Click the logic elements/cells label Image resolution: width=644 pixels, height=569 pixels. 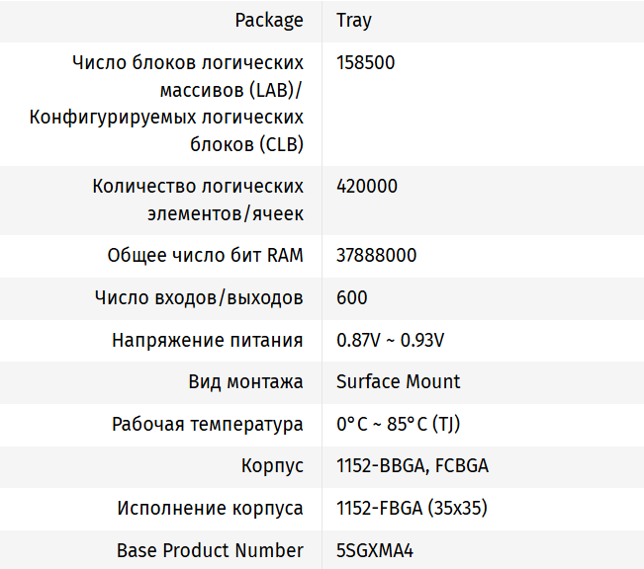point(197,200)
